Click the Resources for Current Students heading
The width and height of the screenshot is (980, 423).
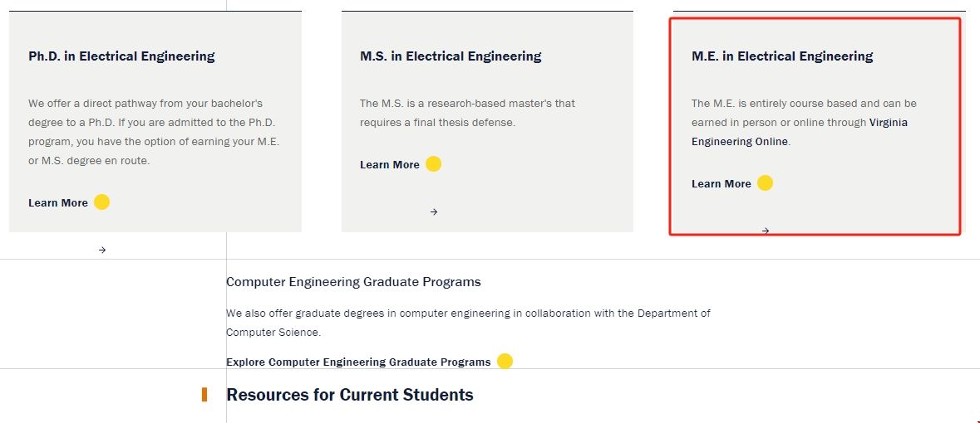click(350, 395)
